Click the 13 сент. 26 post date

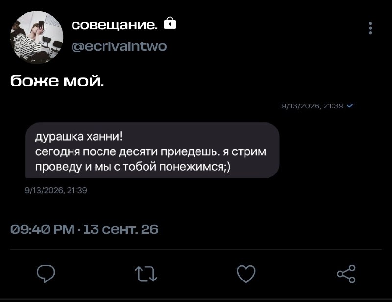(121, 229)
